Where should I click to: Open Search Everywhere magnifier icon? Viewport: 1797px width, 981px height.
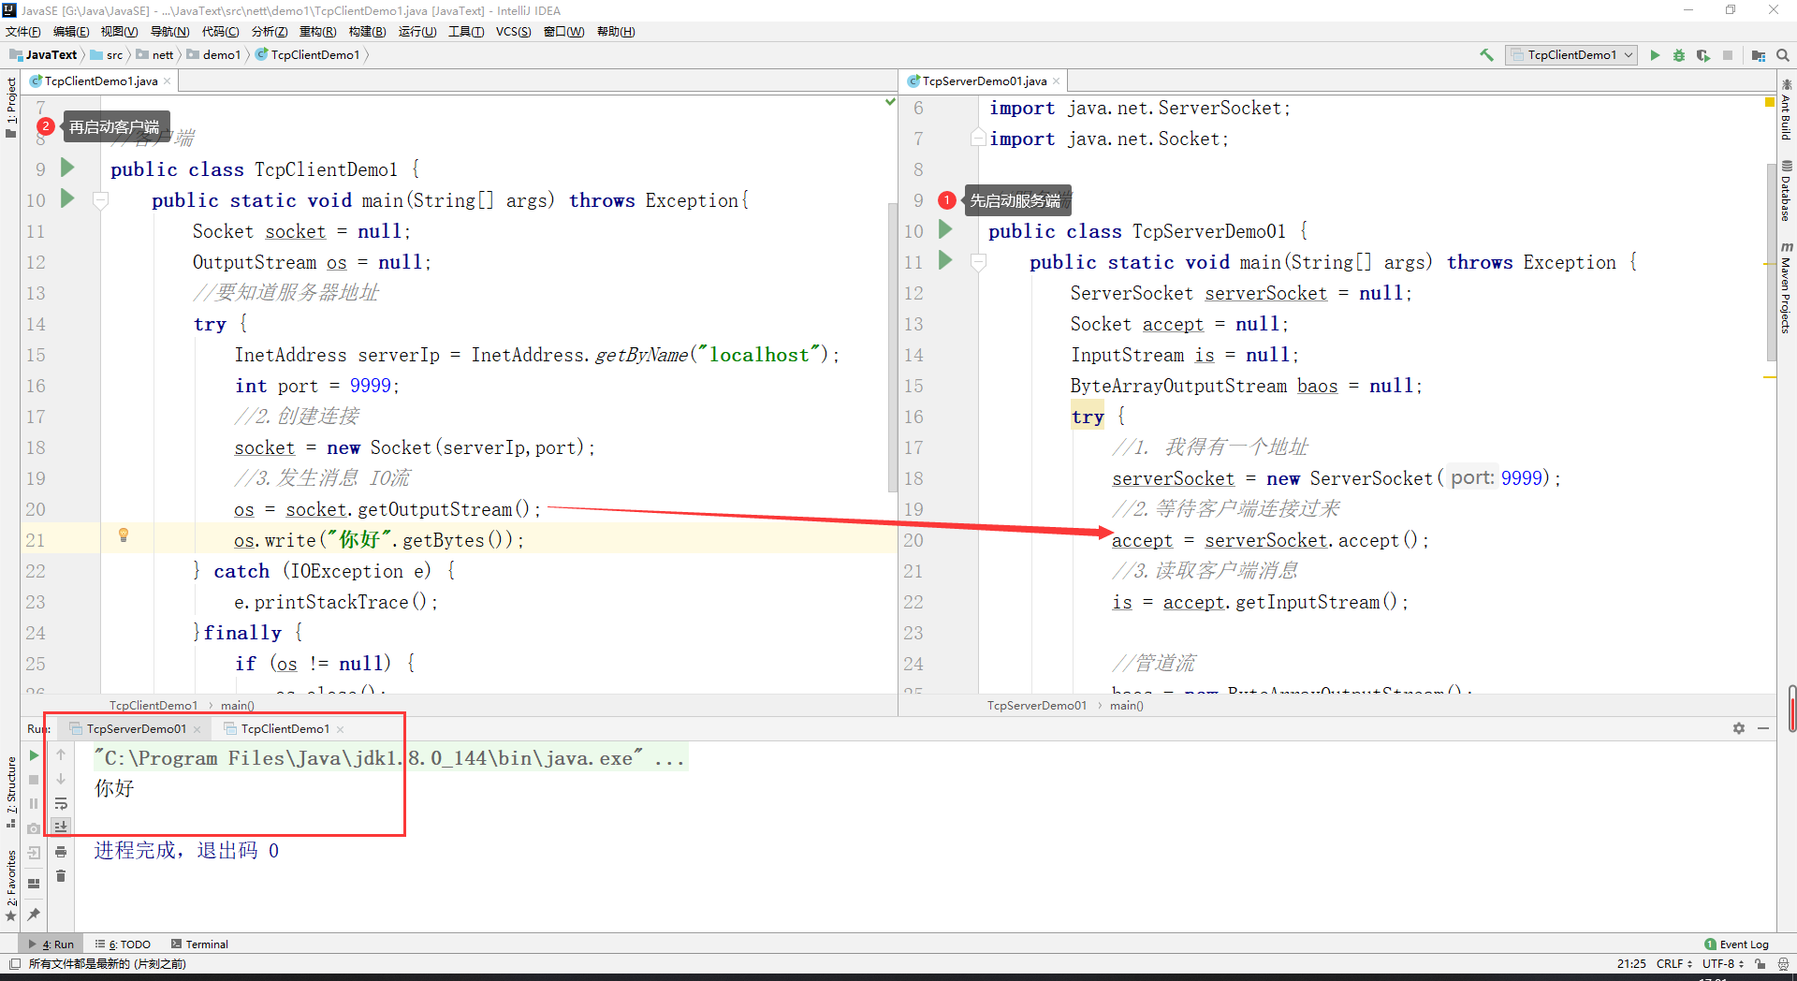(1783, 55)
